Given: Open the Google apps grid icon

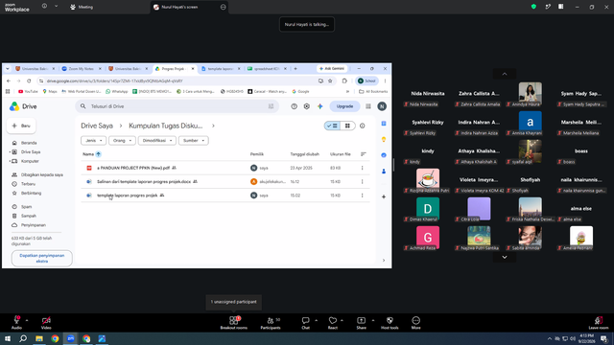Looking at the screenshot, I should pos(368,106).
